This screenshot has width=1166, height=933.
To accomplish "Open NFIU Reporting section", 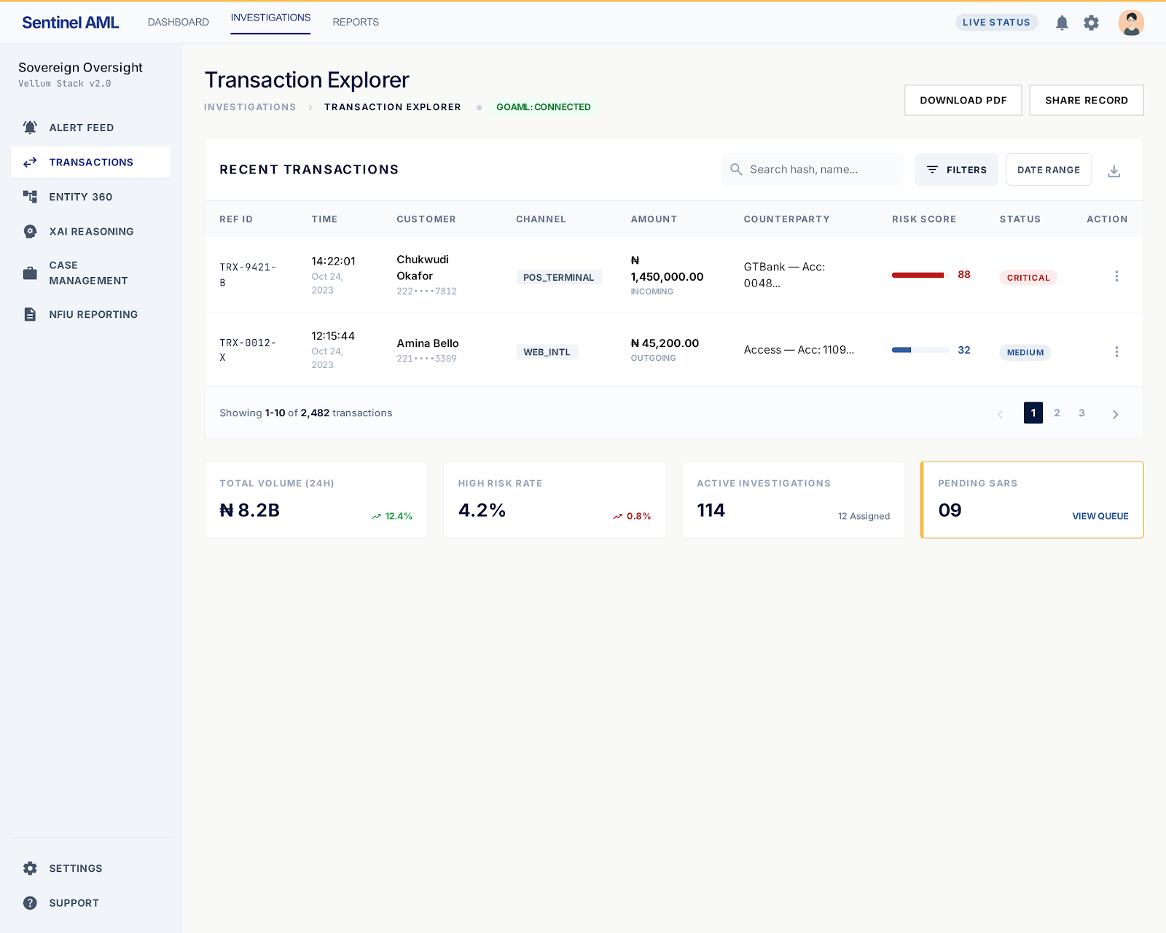I will click(x=90, y=314).
